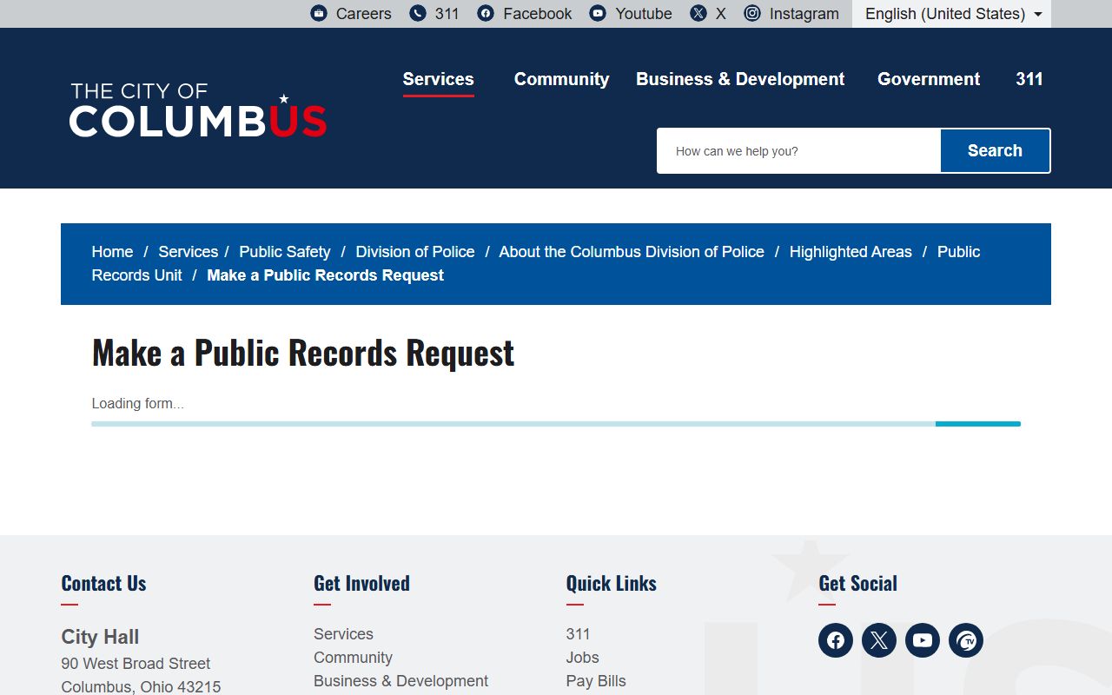This screenshot has width=1112, height=695.
Task: Open the Government main menu
Action: click(929, 79)
